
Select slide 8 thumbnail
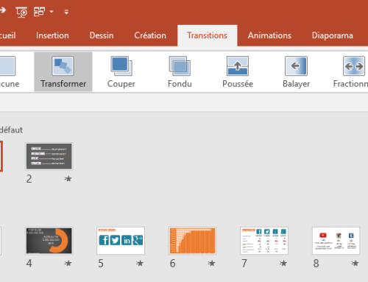(336, 241)
